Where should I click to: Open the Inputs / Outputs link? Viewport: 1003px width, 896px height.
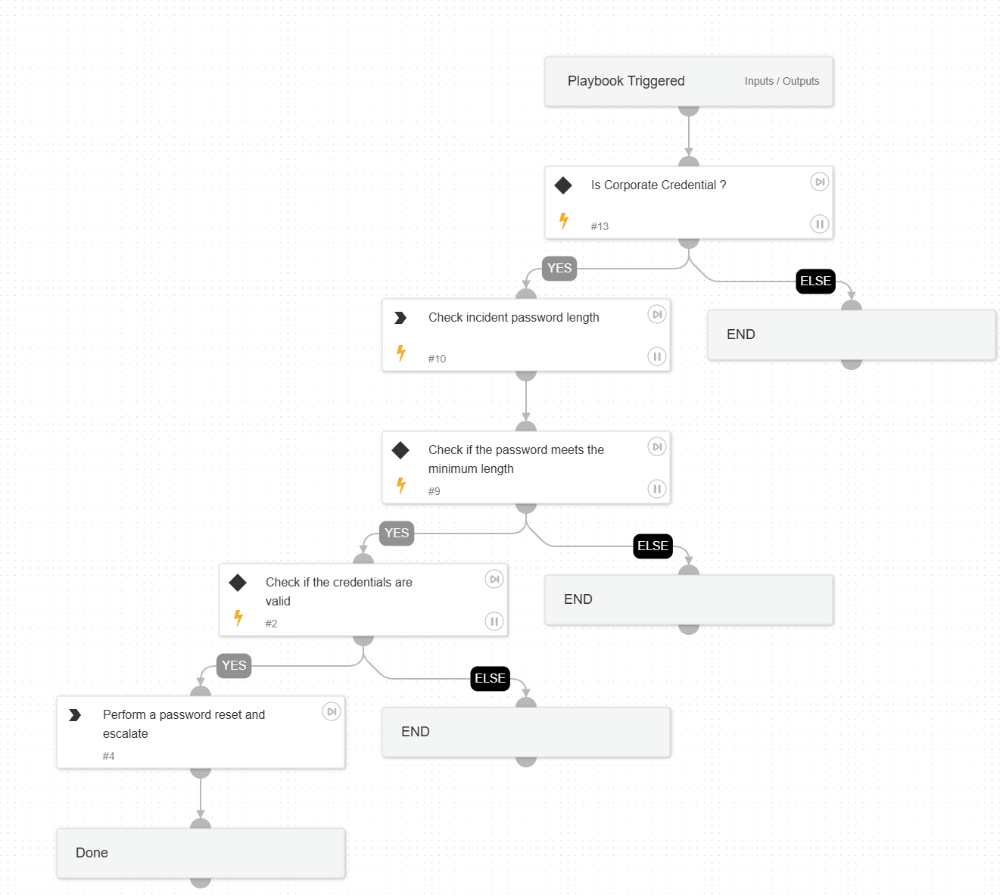[781, 81]
